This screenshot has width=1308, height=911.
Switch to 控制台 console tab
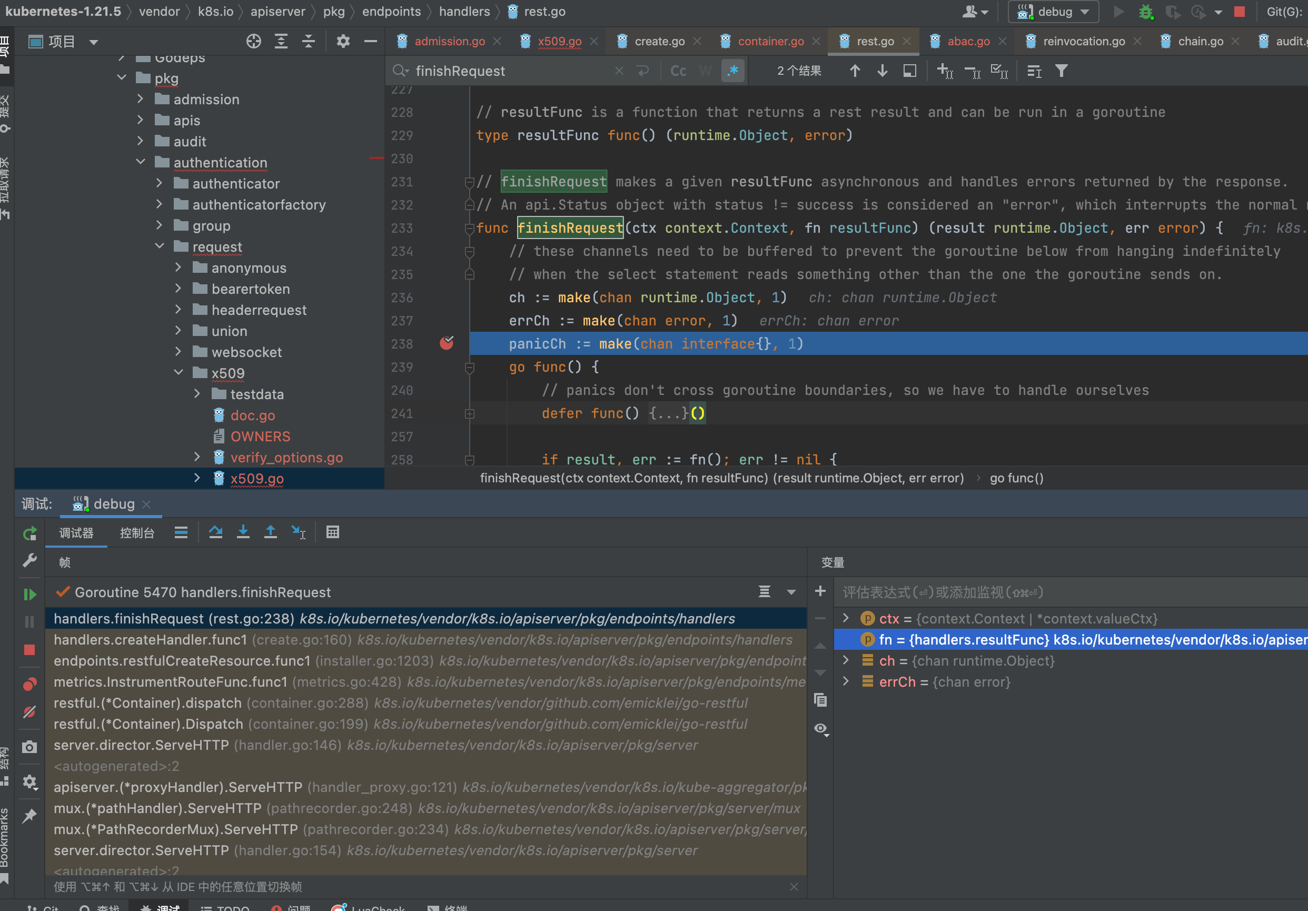[137, 532]
